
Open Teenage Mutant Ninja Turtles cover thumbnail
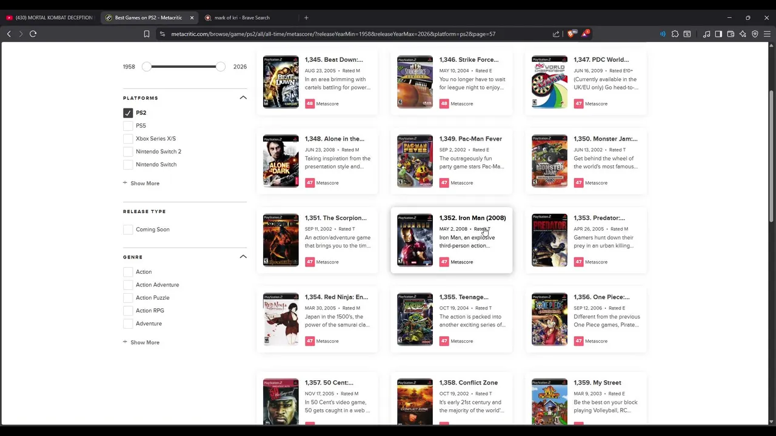click(415, 319)
